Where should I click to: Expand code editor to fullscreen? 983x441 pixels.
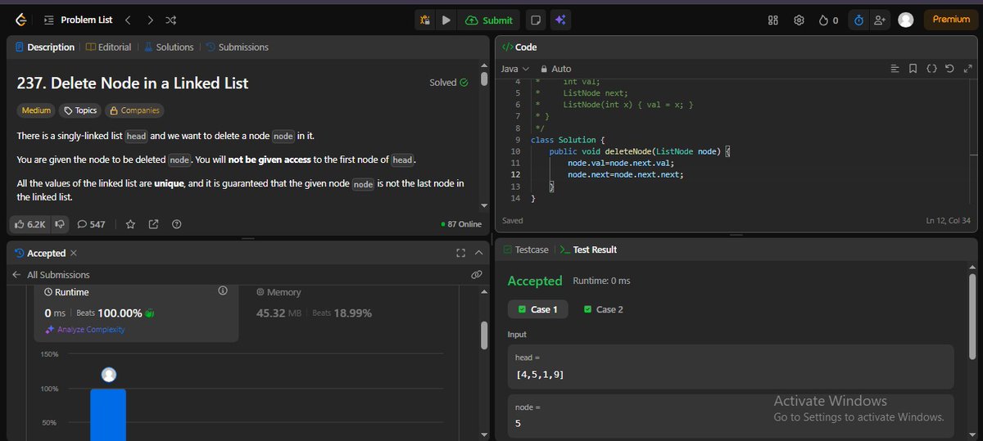coord(967,69)
